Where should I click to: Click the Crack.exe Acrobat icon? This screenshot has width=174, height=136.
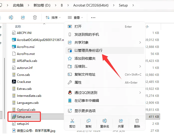point(14,82)
